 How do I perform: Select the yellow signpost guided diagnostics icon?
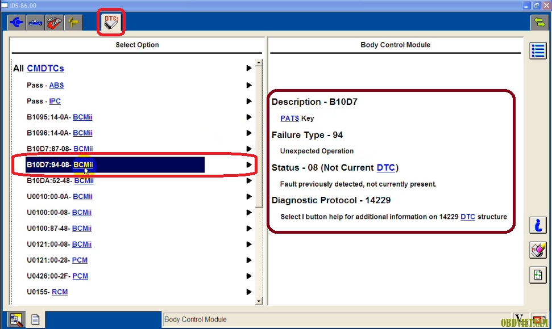click(x=73, y=23)
